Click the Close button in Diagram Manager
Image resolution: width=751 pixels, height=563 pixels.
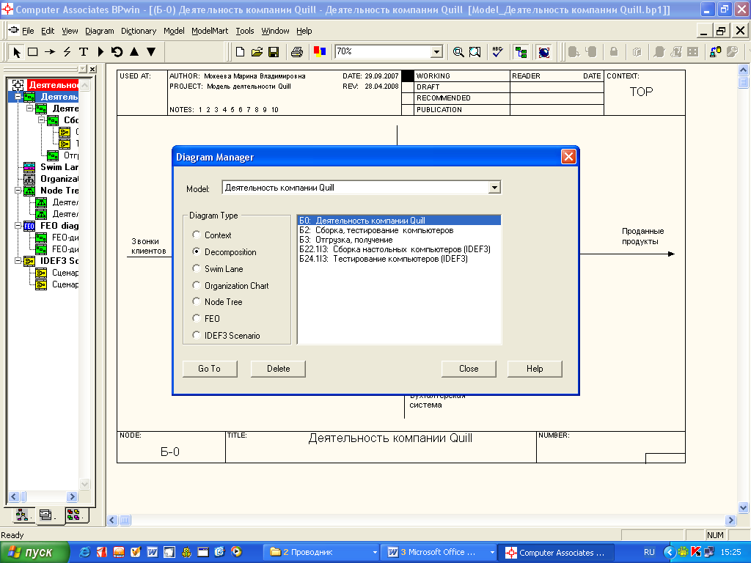[469, 369]
